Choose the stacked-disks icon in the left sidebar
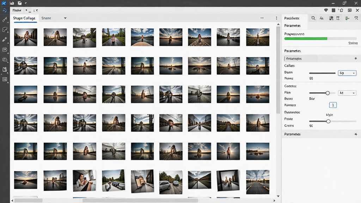The height and width of the screenshot is (203, 361). (5, 49)
